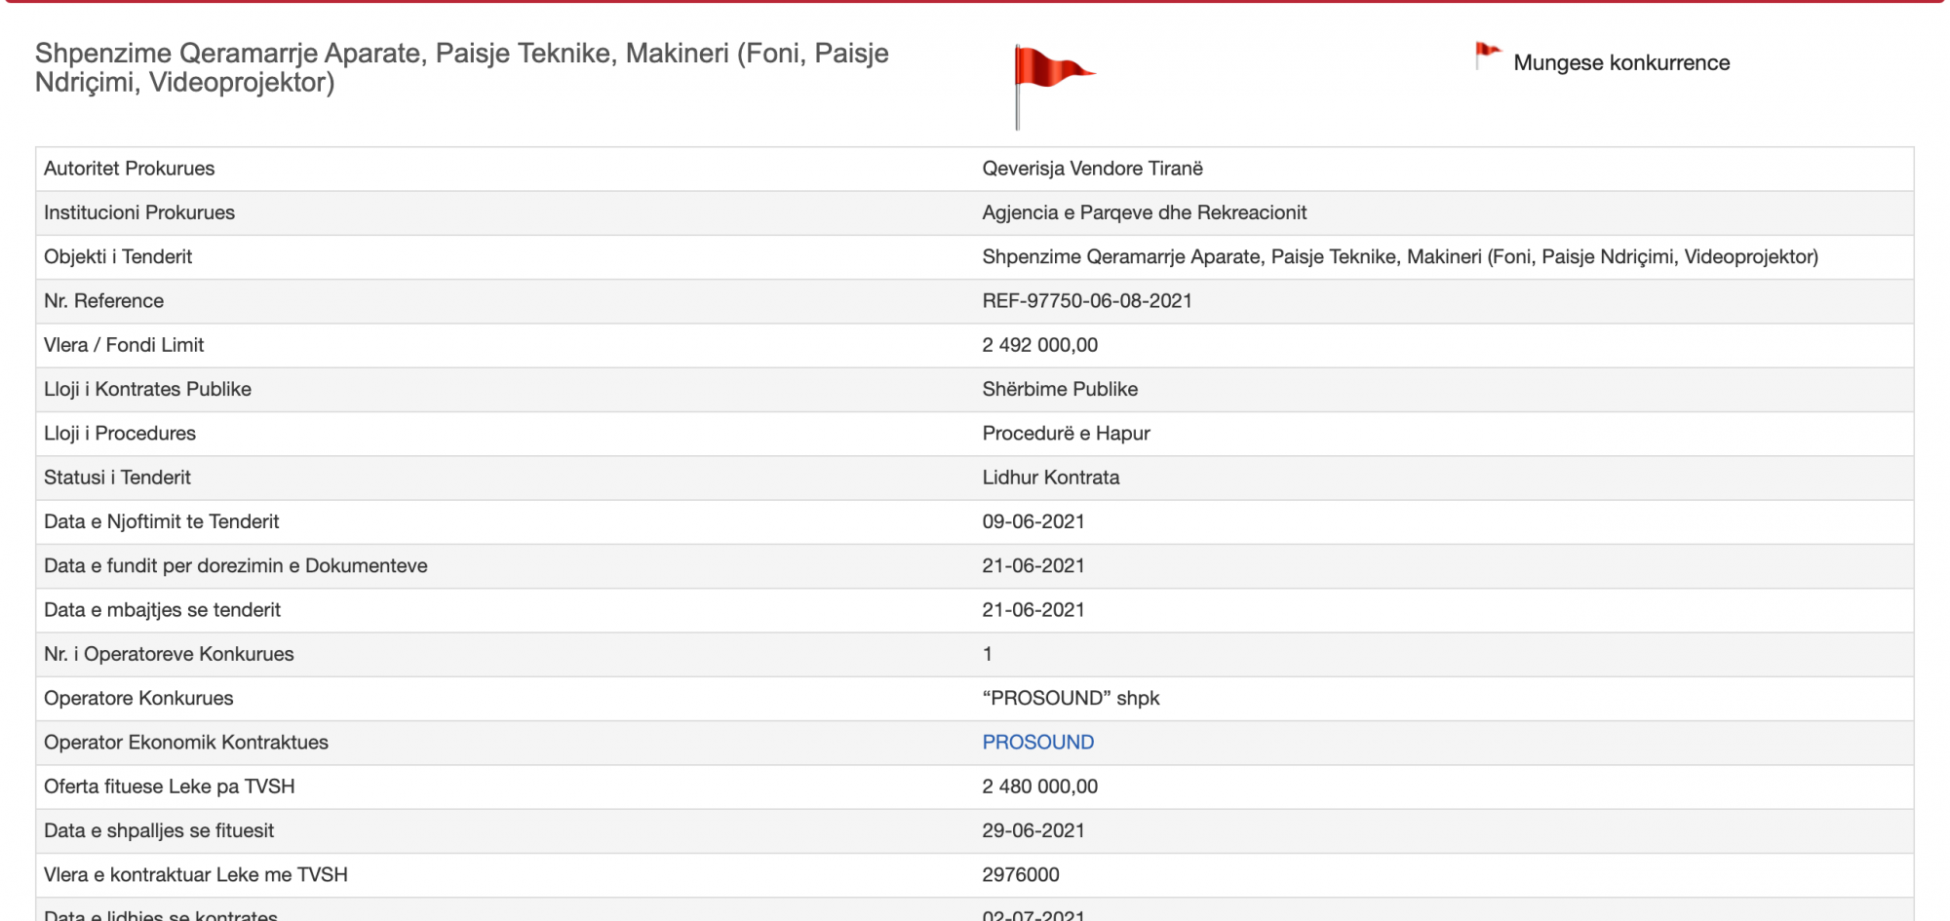Click Lidhur Kontrata status value

coord(1050,478)
